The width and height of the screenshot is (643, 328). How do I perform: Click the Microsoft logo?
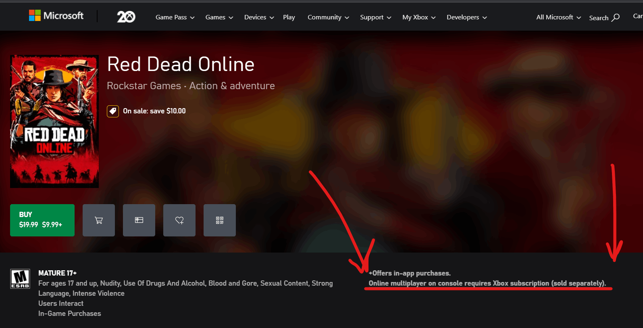pyautogui.click(x=56, y=16)
